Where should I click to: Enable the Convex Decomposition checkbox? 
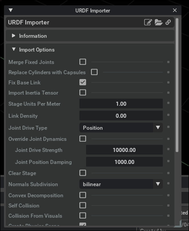click(x=83, y=195)
